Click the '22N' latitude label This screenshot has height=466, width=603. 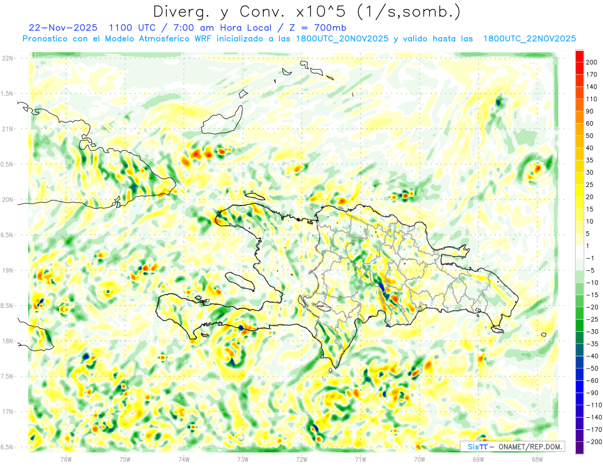[x=7, y=58]
